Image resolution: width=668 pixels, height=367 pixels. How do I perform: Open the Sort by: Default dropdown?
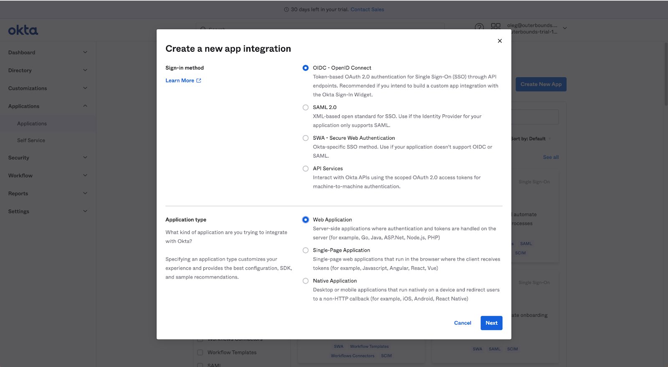pyautogui.click(x=531, y=139)
